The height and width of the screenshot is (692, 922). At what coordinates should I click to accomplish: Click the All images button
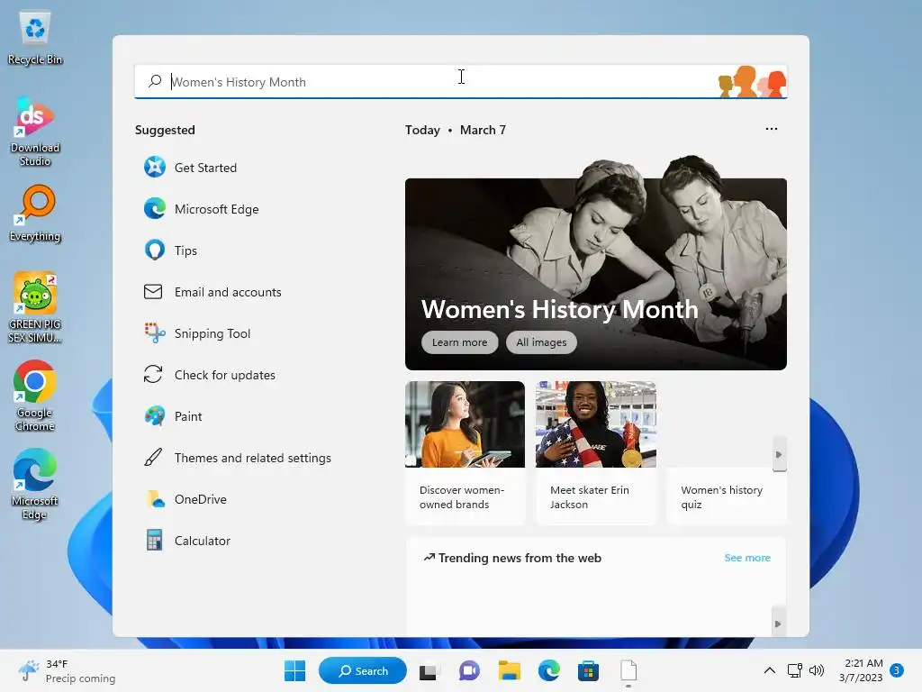coord(541,342)
